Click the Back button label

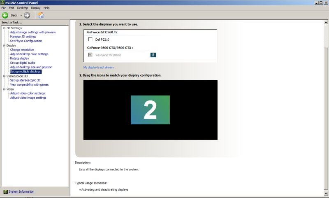click(14, 15)
